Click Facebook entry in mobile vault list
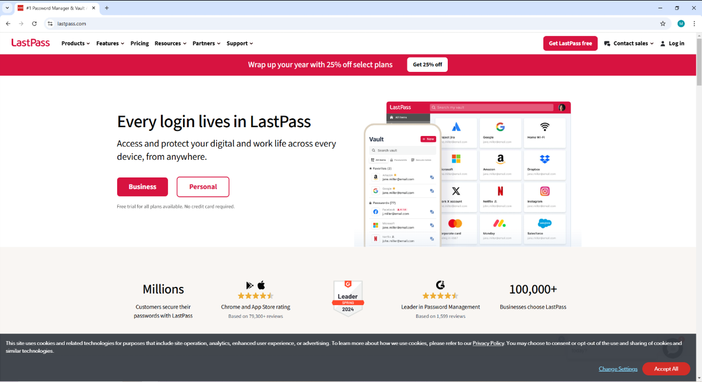 coord(402,212)
